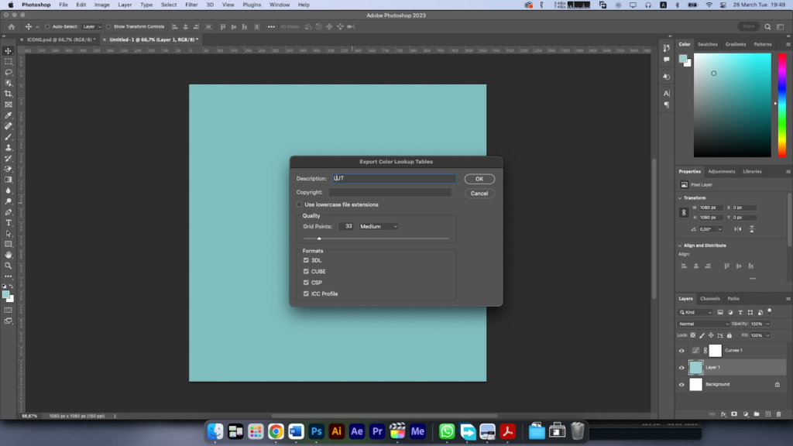Hide the Background layer
Viewport: 793px width, 446px height.
[x=681, y=385]
